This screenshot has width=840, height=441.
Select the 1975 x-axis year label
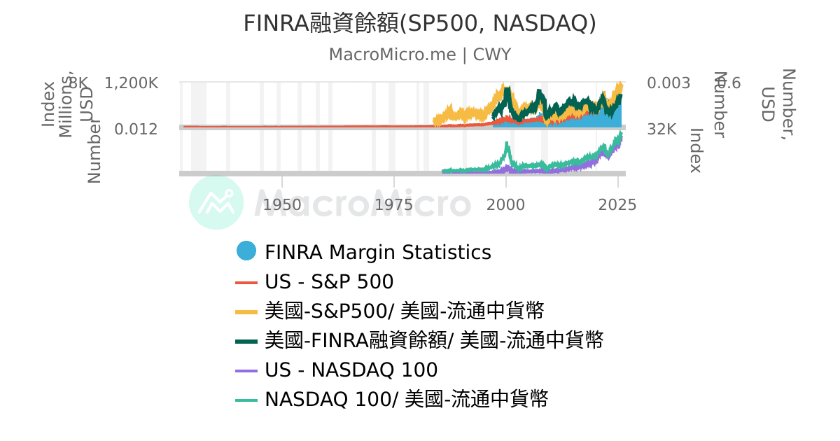(394, 205)
